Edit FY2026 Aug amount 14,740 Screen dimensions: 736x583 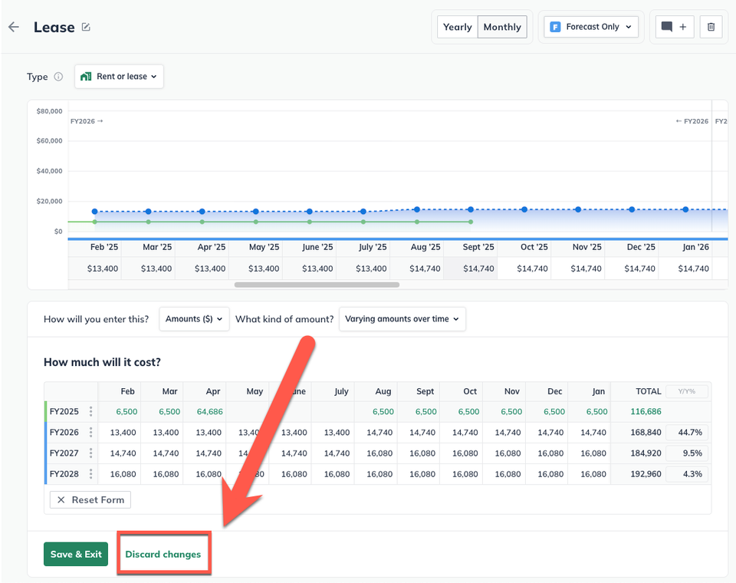(x=376, y=432)
